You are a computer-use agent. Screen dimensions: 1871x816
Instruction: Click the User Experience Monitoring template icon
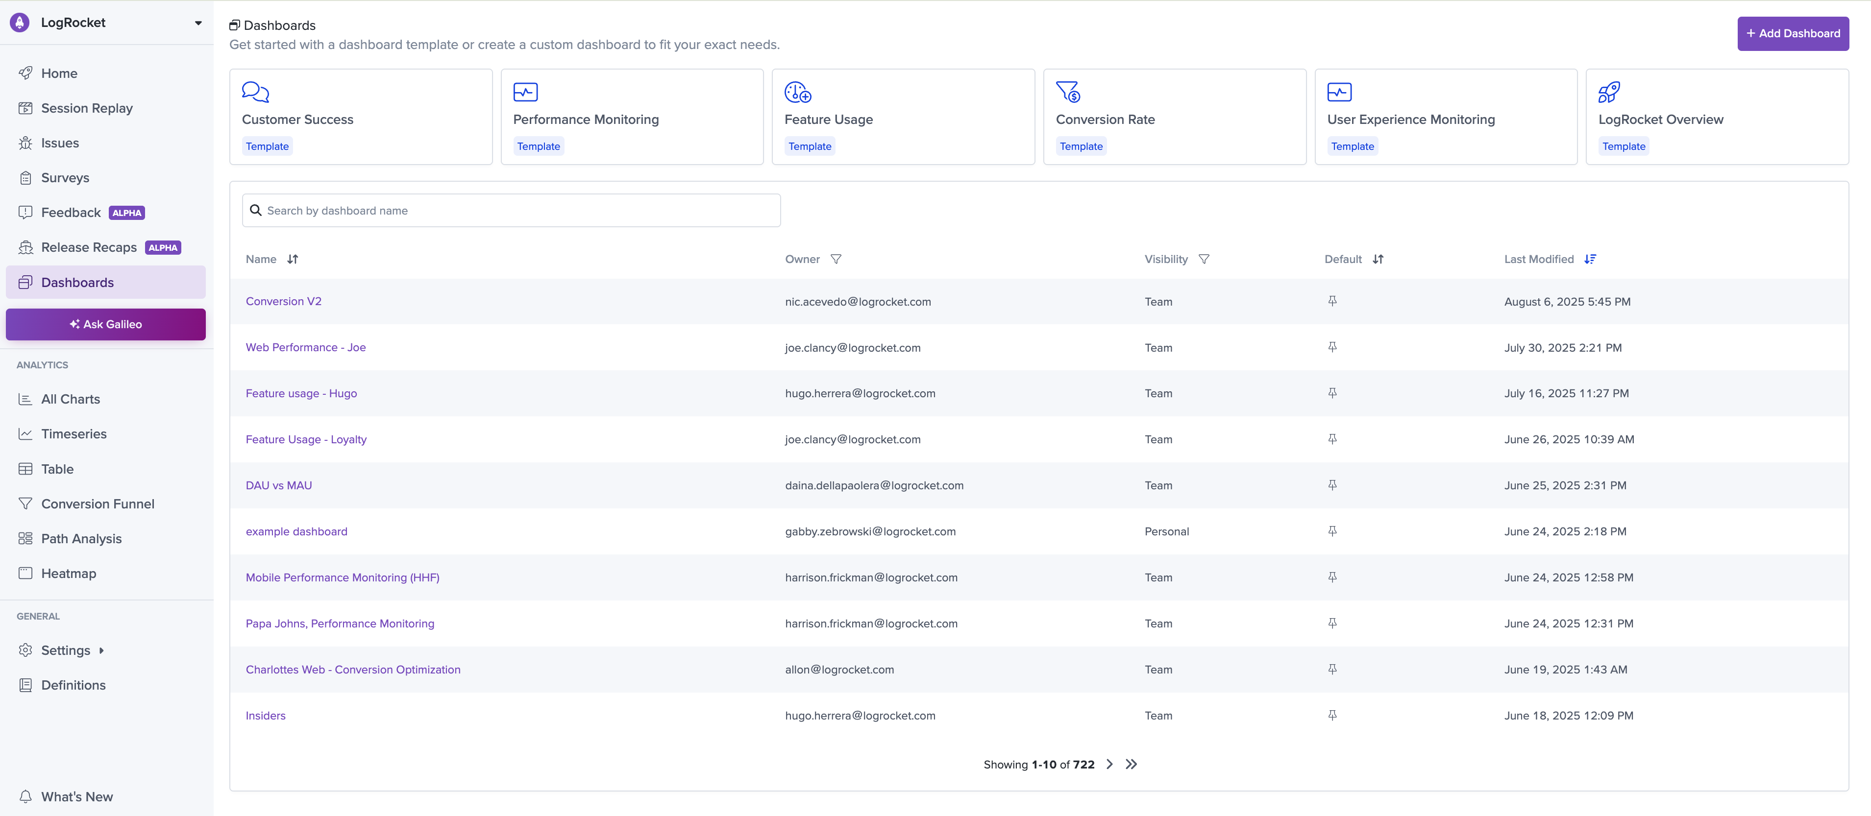(x=1339, y=92)
